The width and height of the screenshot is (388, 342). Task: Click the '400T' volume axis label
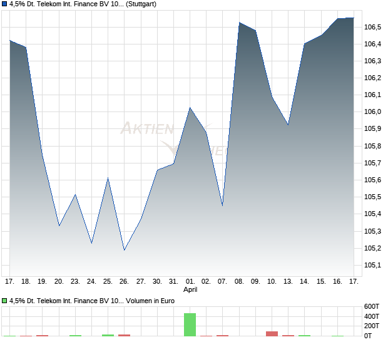[x=372, y=316]
